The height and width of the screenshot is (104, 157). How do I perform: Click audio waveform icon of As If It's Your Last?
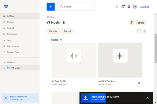click(120, 56)
